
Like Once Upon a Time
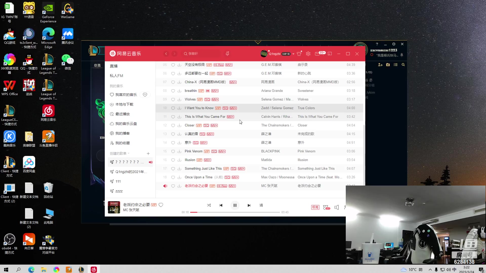(x=173, y=177)
